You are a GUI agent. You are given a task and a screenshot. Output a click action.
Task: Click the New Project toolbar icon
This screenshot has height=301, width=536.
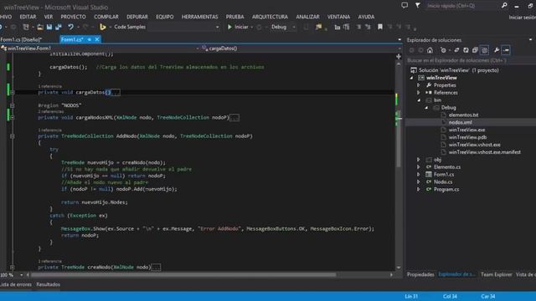coord(26,27)
